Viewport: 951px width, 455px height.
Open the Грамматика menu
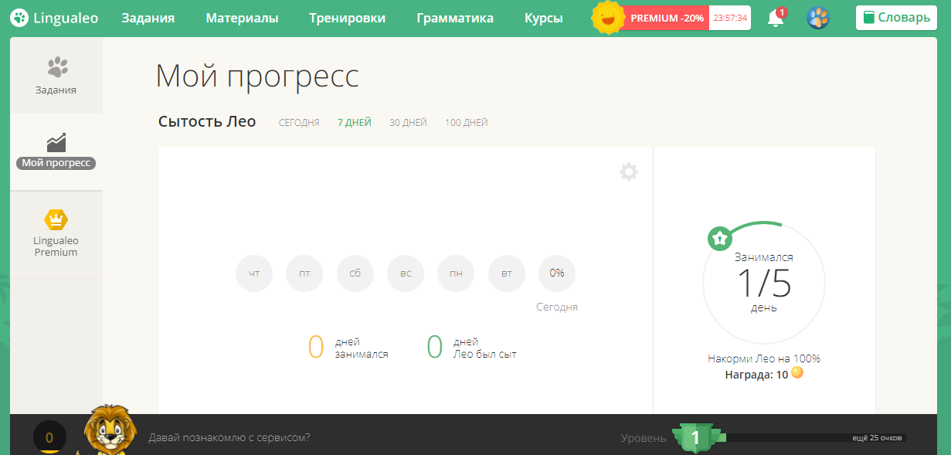coord(455,18)
